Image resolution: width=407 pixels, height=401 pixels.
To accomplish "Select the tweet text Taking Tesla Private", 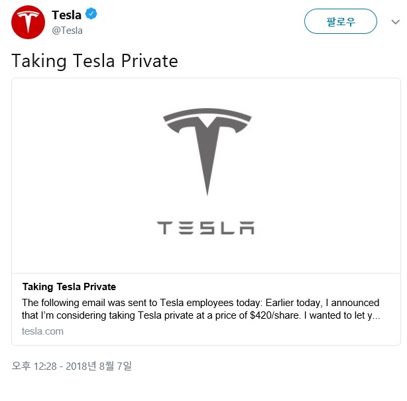I will (95, 61).
